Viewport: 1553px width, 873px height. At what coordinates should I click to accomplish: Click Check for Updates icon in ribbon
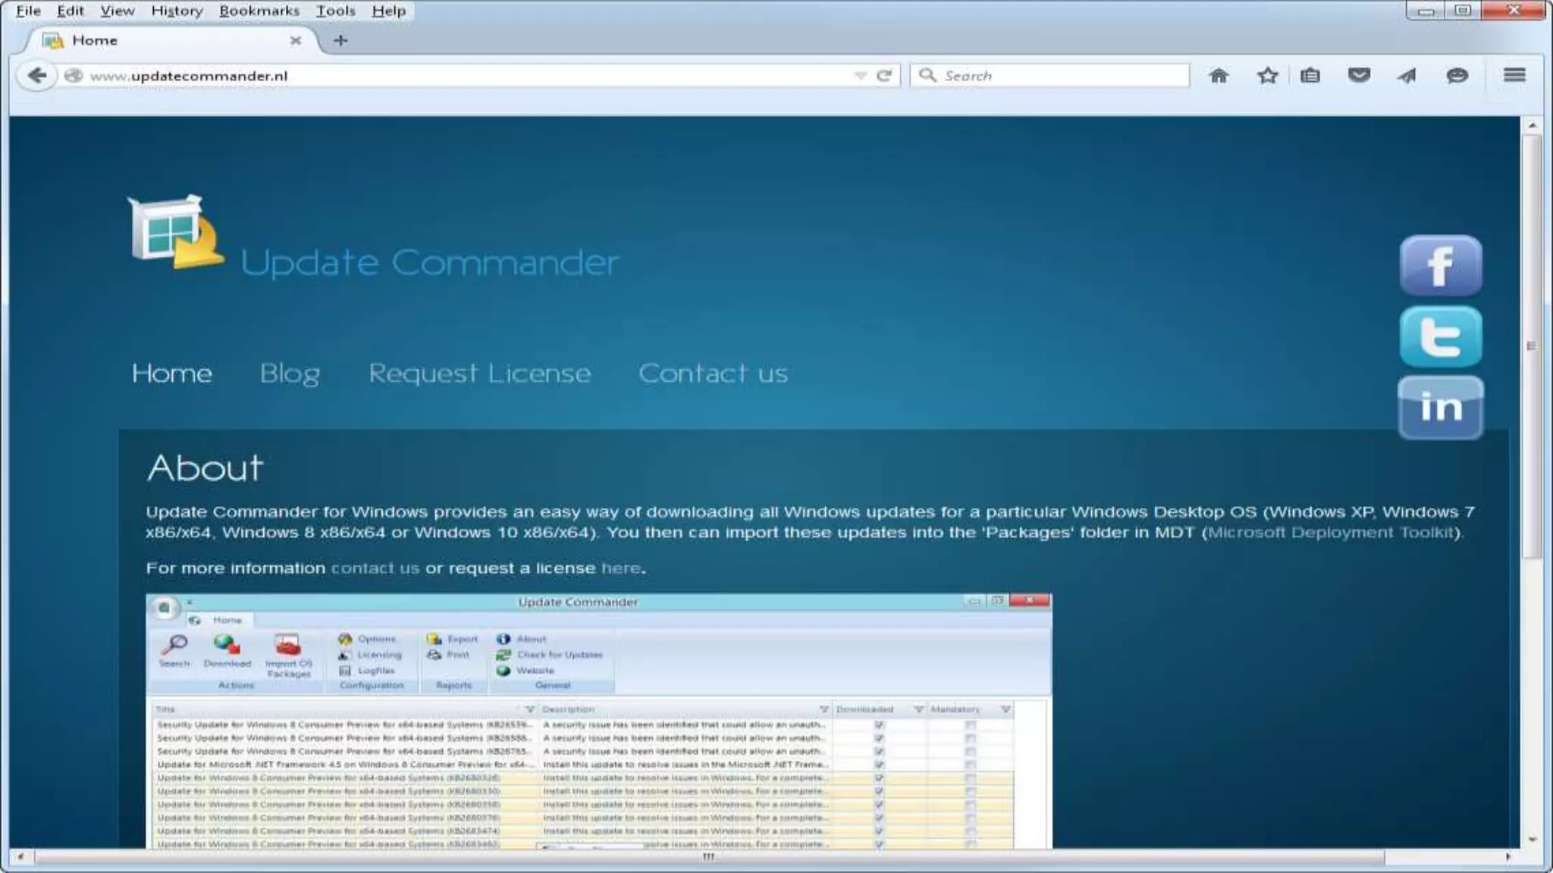(x=503, y=655)
